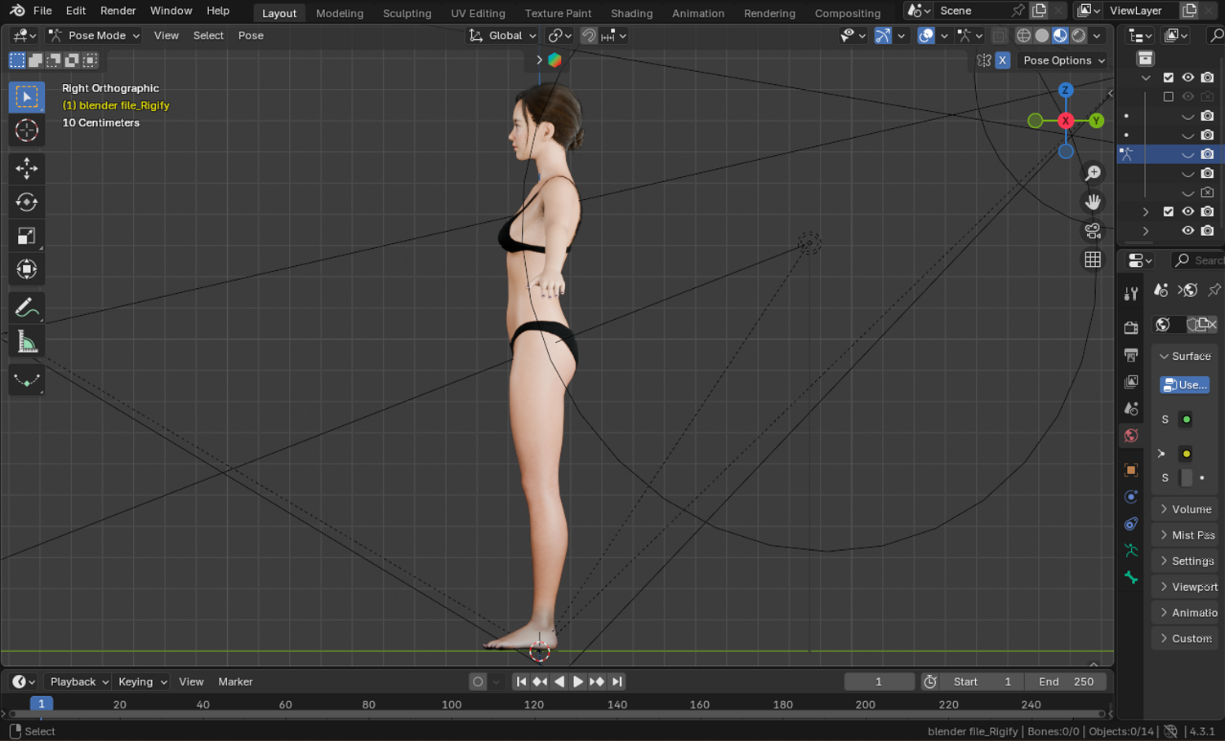Viewport: 1225px width, 741px height.
Task: Activate the Rotate tool
Action: tap(27, 202)
